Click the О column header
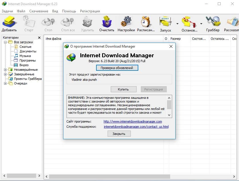The height and width of the screenshot is (181, 239). tap(166, 39)
